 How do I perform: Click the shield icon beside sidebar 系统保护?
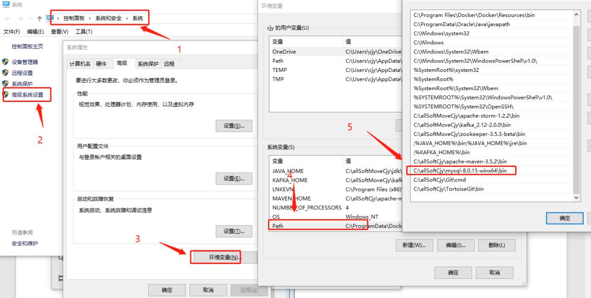tap(5, 84)
